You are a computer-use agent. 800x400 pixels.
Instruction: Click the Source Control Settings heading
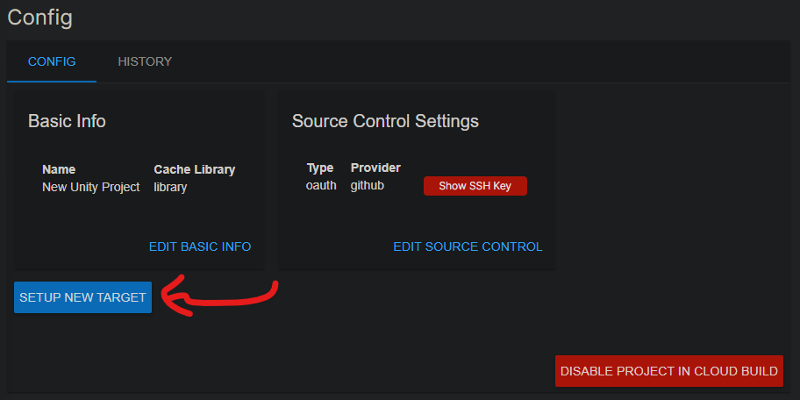point(385,121)
